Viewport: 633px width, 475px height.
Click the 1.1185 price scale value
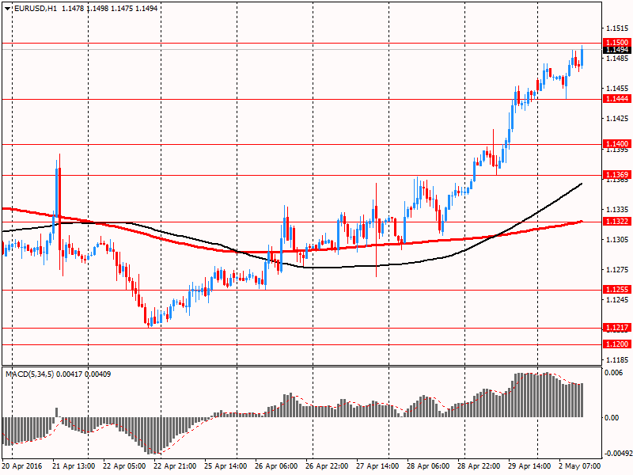pos(617,359)
